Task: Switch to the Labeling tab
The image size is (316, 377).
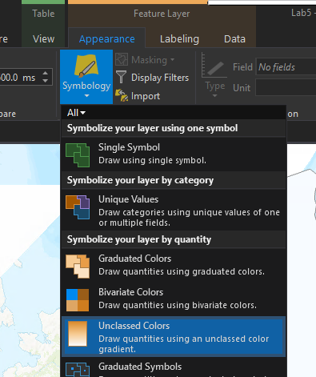Action: pos(179,39)
